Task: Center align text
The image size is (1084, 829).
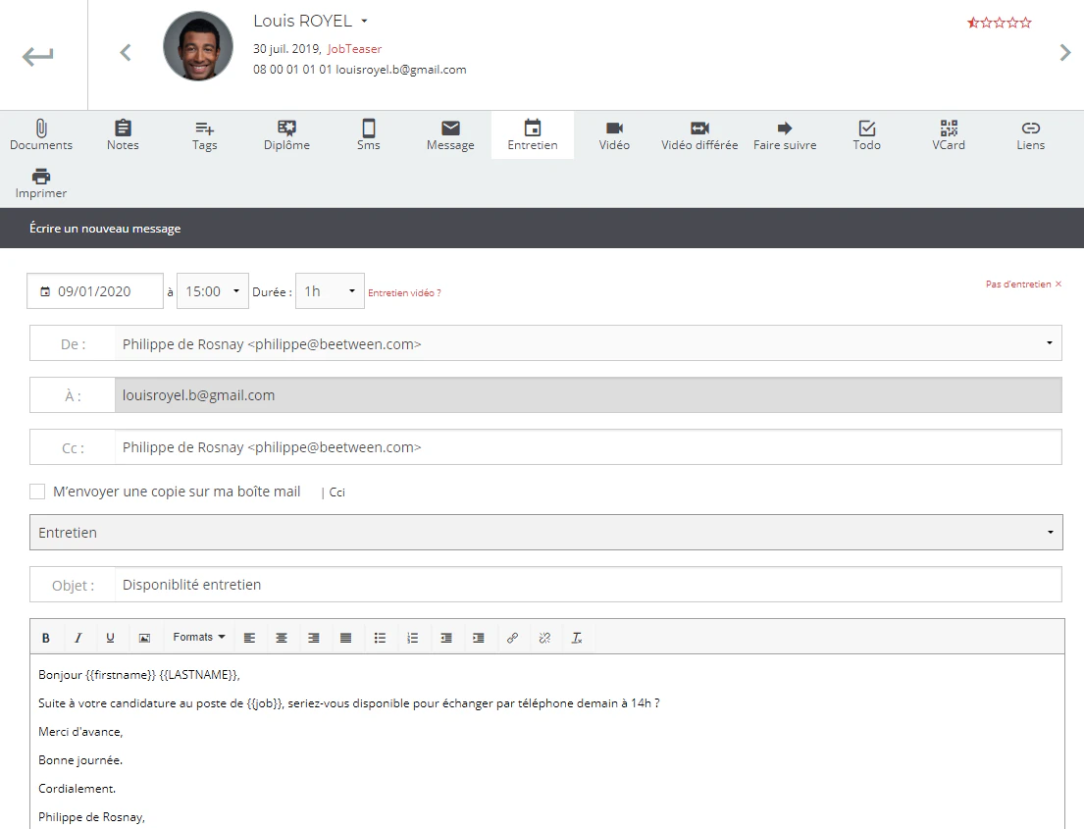Action: [282, 638]
